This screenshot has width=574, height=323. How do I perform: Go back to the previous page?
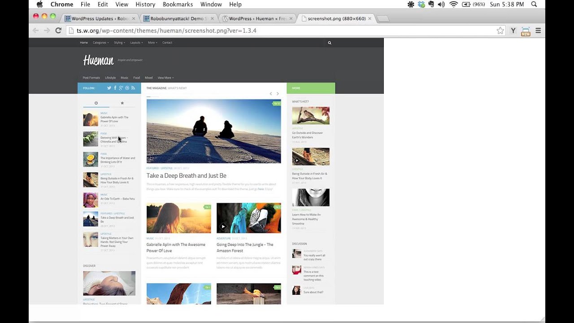35,31
